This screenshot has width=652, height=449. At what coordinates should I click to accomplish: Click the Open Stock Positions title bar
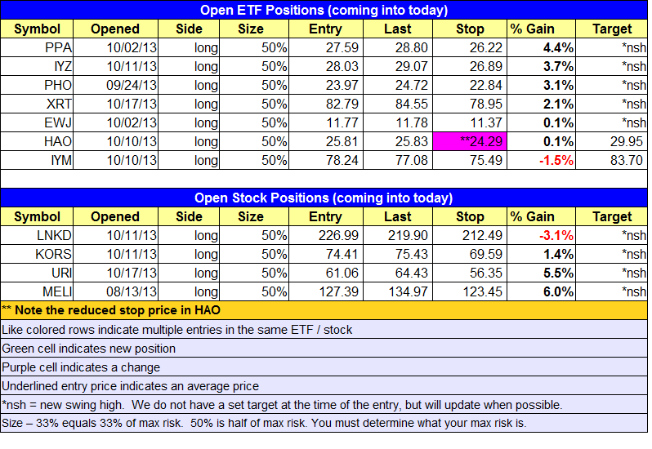[x=324, y=198]
